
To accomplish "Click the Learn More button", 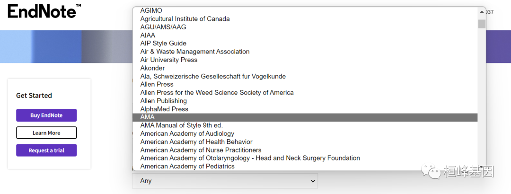I will 46,133.
